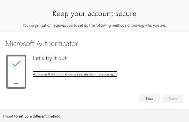Screen dimensions: 189x122
Task: Click the grayed-out Next button
Action: [x=173, y=99]
